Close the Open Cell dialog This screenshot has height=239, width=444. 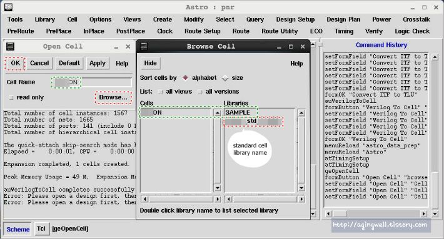tap(128, 47)
